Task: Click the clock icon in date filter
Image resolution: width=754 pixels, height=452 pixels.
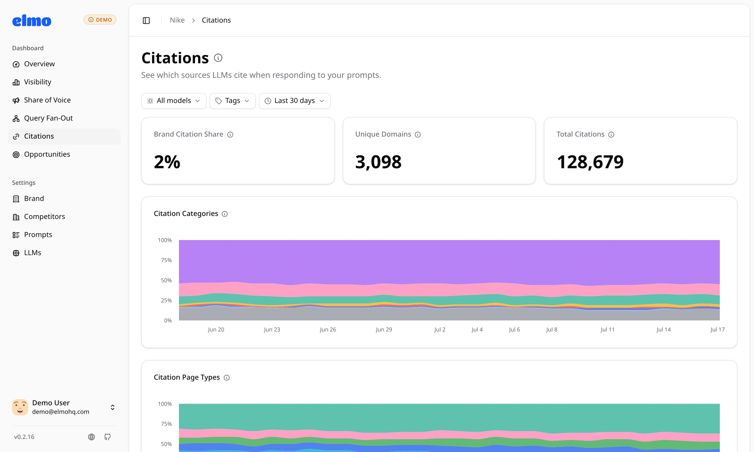Action: coord(268,101)
